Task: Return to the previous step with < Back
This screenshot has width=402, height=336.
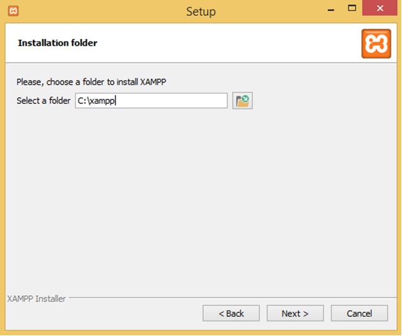Action: point(231,313)
